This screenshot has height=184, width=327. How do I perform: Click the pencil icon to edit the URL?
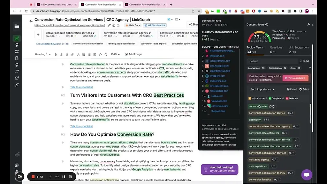coord(109,25)
